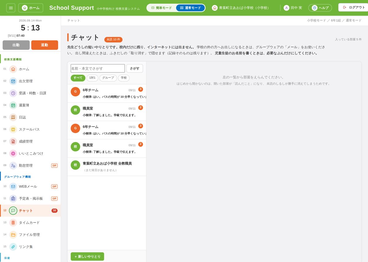
Task: Filter chat list by すべて
Action: (x=78, y=78)
